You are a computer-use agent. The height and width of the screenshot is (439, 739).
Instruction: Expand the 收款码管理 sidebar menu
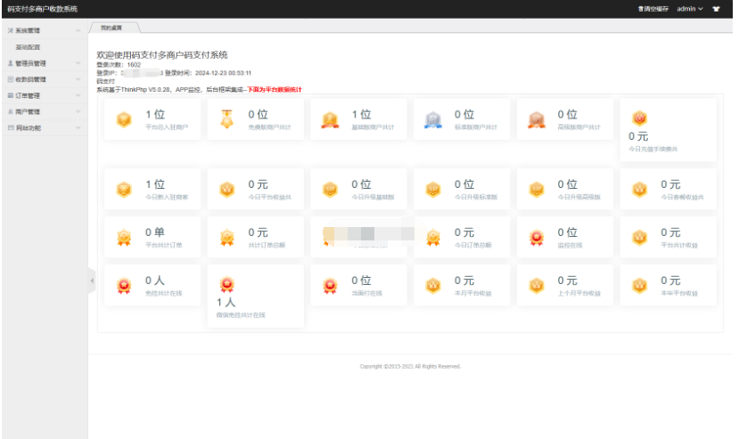click(44, 79)
